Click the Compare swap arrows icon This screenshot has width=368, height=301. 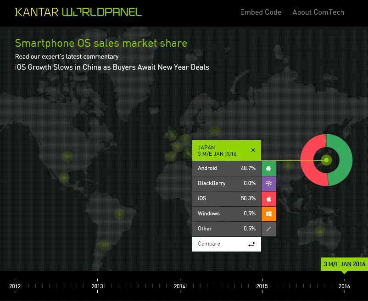251,244
